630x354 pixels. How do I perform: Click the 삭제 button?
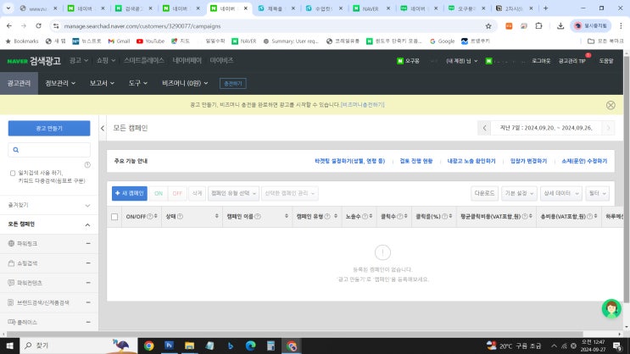click(x=197, y=193)
